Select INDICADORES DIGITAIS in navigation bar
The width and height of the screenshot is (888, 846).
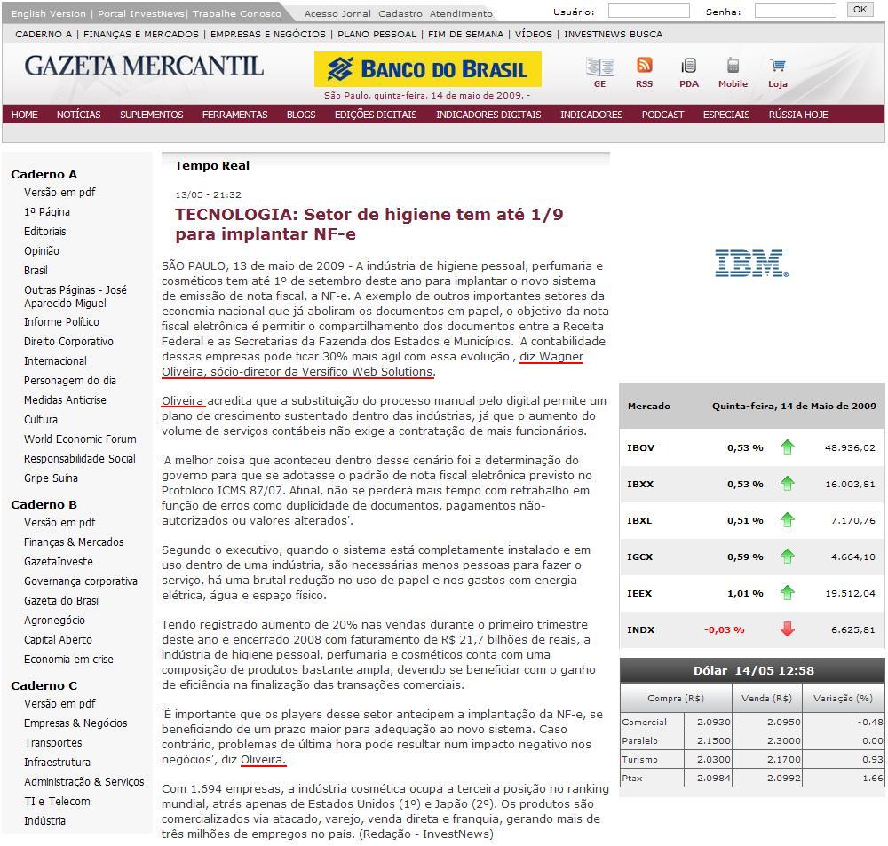point(488,115)
